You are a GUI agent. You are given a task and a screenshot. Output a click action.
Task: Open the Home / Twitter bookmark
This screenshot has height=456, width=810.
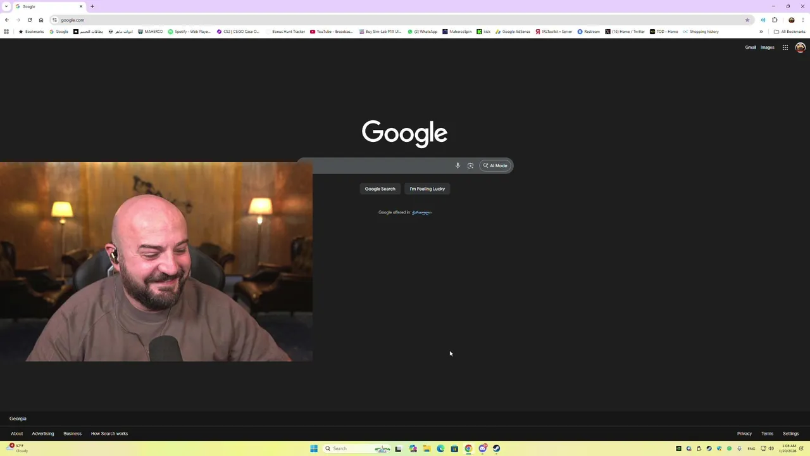[625, 32]
